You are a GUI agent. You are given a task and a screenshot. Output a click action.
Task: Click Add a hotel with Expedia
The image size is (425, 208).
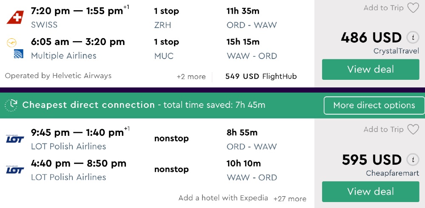click(x=223, y=198)
